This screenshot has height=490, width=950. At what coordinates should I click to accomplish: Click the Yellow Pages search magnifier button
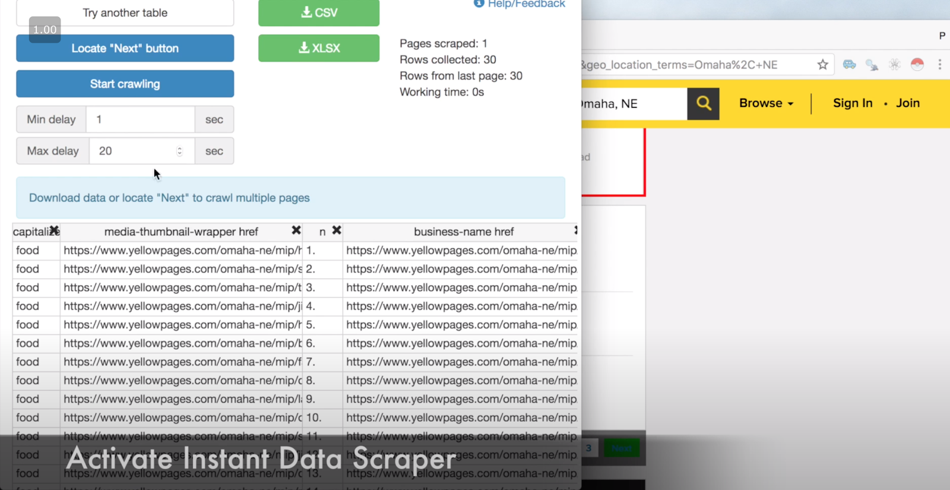(704, 104)
